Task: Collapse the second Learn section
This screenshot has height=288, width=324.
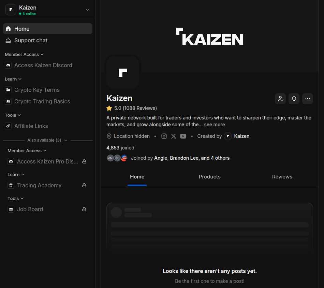Action: 16,174
